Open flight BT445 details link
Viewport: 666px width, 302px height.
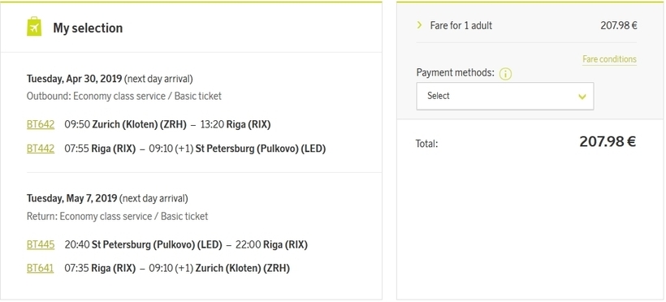[x=41, y=244]
